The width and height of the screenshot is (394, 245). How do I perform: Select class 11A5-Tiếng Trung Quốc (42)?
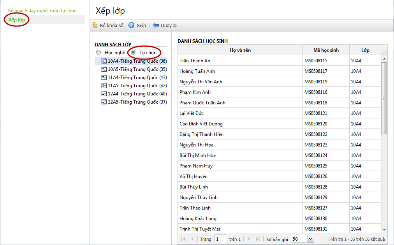click(x=137, y=86)
